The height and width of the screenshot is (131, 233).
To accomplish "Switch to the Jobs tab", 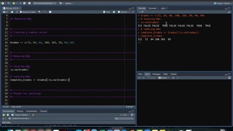I will (x=163, y=8).
